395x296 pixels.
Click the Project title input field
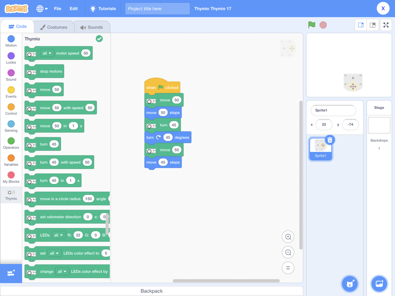tap(157, 9)
